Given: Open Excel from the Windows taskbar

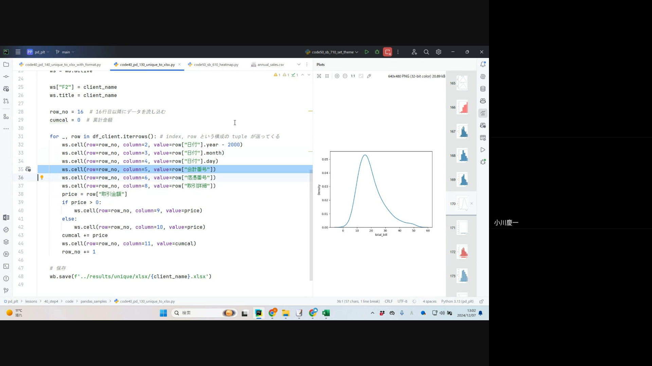Looking at the screenshot, I should (326, 313).
